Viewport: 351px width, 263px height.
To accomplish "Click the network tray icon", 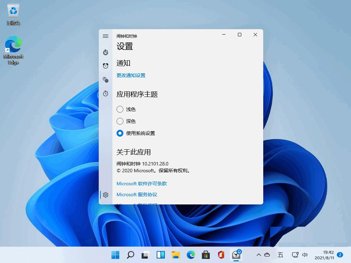I will coord(295,255).
